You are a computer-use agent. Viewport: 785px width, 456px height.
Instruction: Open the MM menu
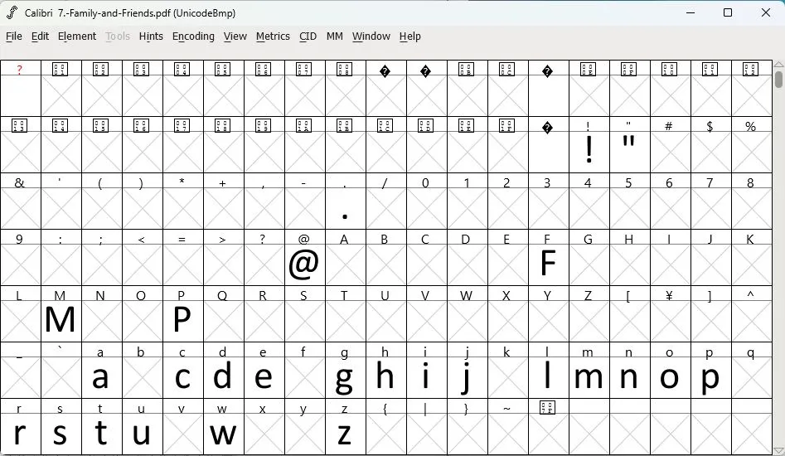tap(334, 36)
